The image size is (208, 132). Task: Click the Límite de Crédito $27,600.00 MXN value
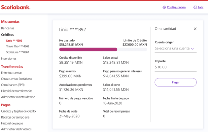click(135, 45)
